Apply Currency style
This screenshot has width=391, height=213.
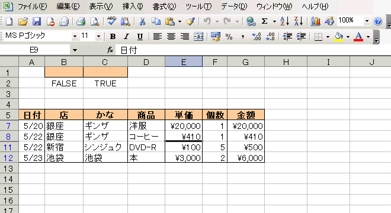[216, 37]
